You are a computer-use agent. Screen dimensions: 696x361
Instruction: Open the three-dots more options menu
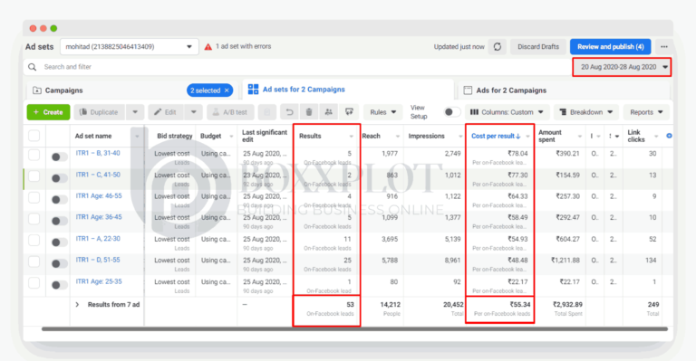[x=664, y=46]
